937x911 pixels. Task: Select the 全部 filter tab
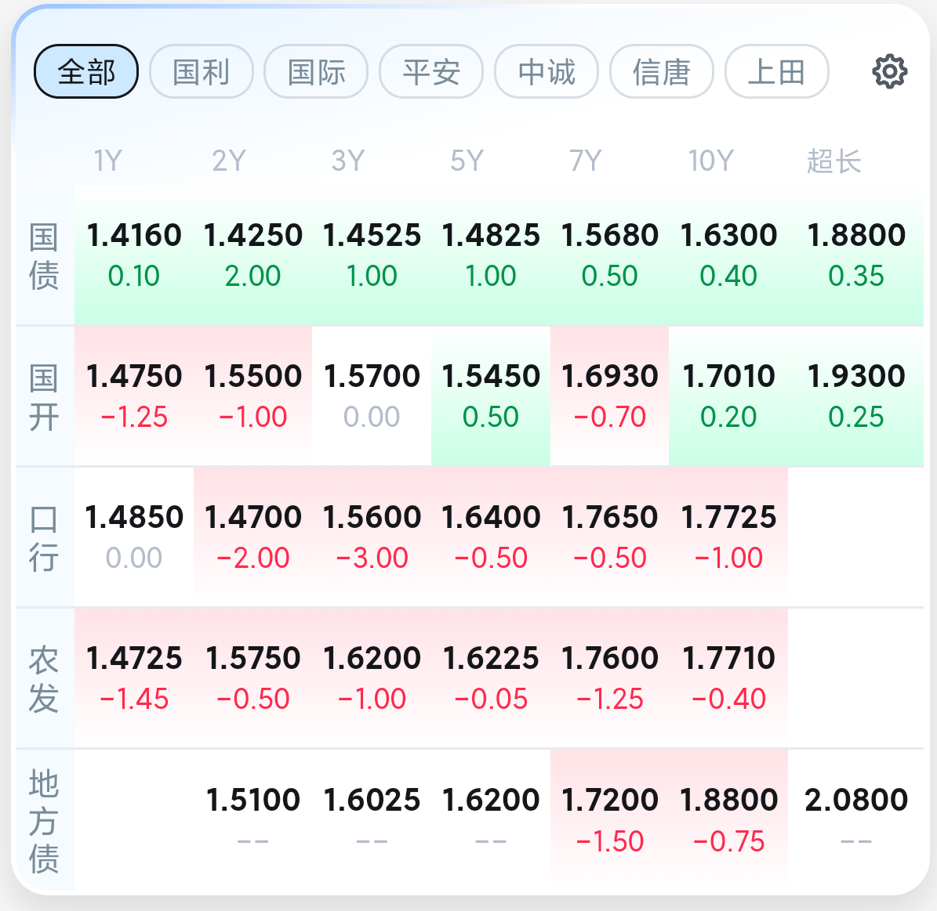coord(86,71)
